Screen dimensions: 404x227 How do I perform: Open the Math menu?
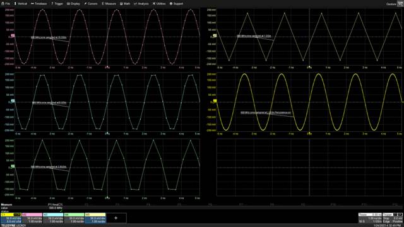125,4
